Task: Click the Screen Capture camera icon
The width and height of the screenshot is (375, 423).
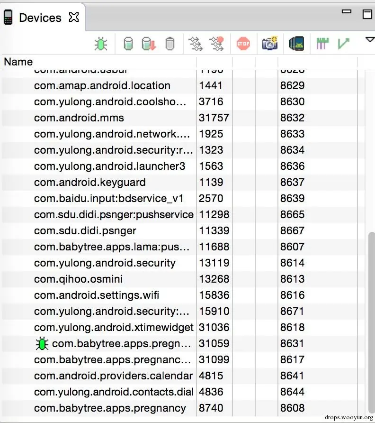Action: coord(270,43)
